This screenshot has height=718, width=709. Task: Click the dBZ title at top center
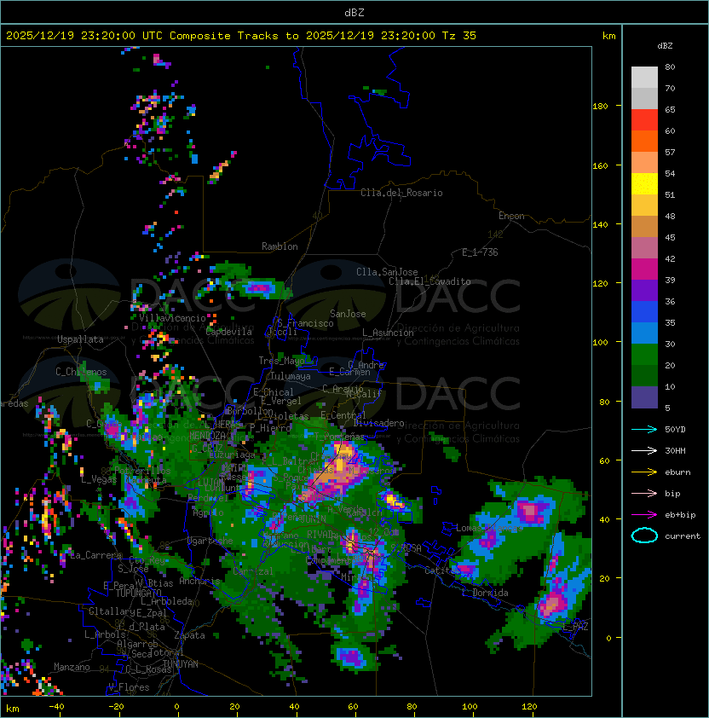[x=354, y=12]
